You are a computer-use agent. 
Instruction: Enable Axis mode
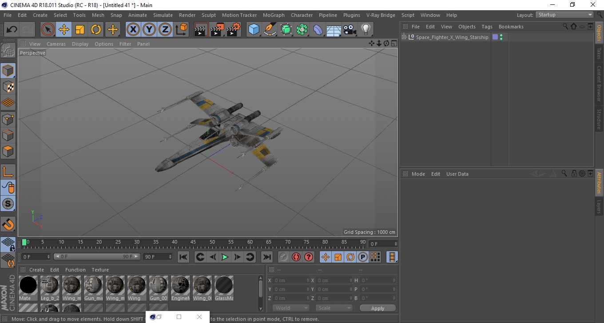8,172
